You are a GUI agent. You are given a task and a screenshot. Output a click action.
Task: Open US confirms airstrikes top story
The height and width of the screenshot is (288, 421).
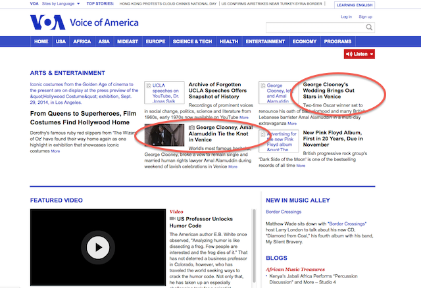click(272, 4)
